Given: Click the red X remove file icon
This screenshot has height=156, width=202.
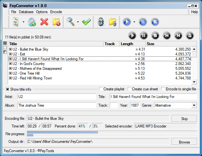Looking at the screenshot, I should click(44, 22).
